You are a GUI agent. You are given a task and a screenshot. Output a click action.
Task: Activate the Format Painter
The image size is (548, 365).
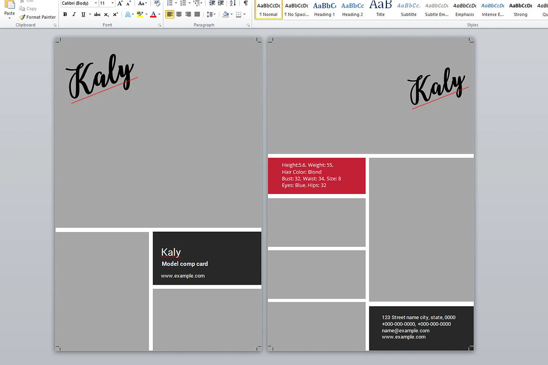(x=37, y=17)
